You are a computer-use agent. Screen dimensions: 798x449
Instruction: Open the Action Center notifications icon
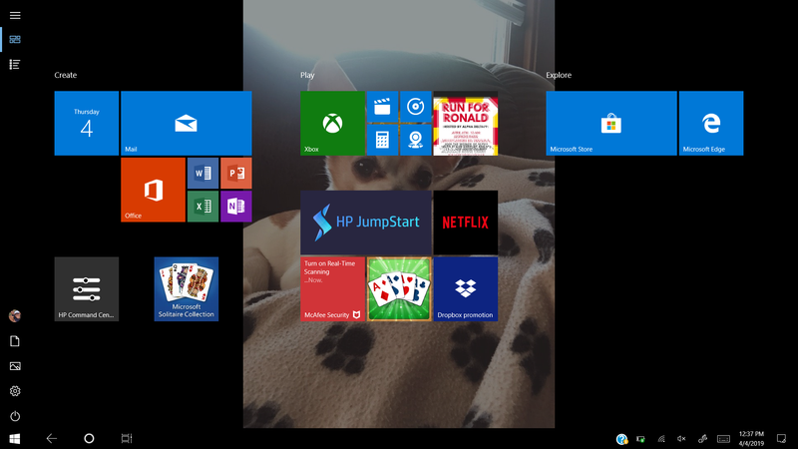[781, 439]
